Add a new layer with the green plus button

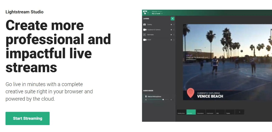(173, 18)
